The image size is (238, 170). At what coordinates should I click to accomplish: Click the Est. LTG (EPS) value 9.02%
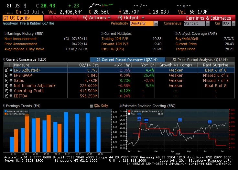157,49
